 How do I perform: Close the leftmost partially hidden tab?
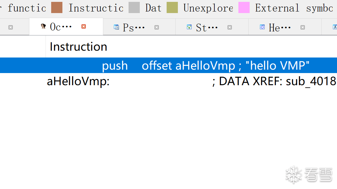click(11, 27)
